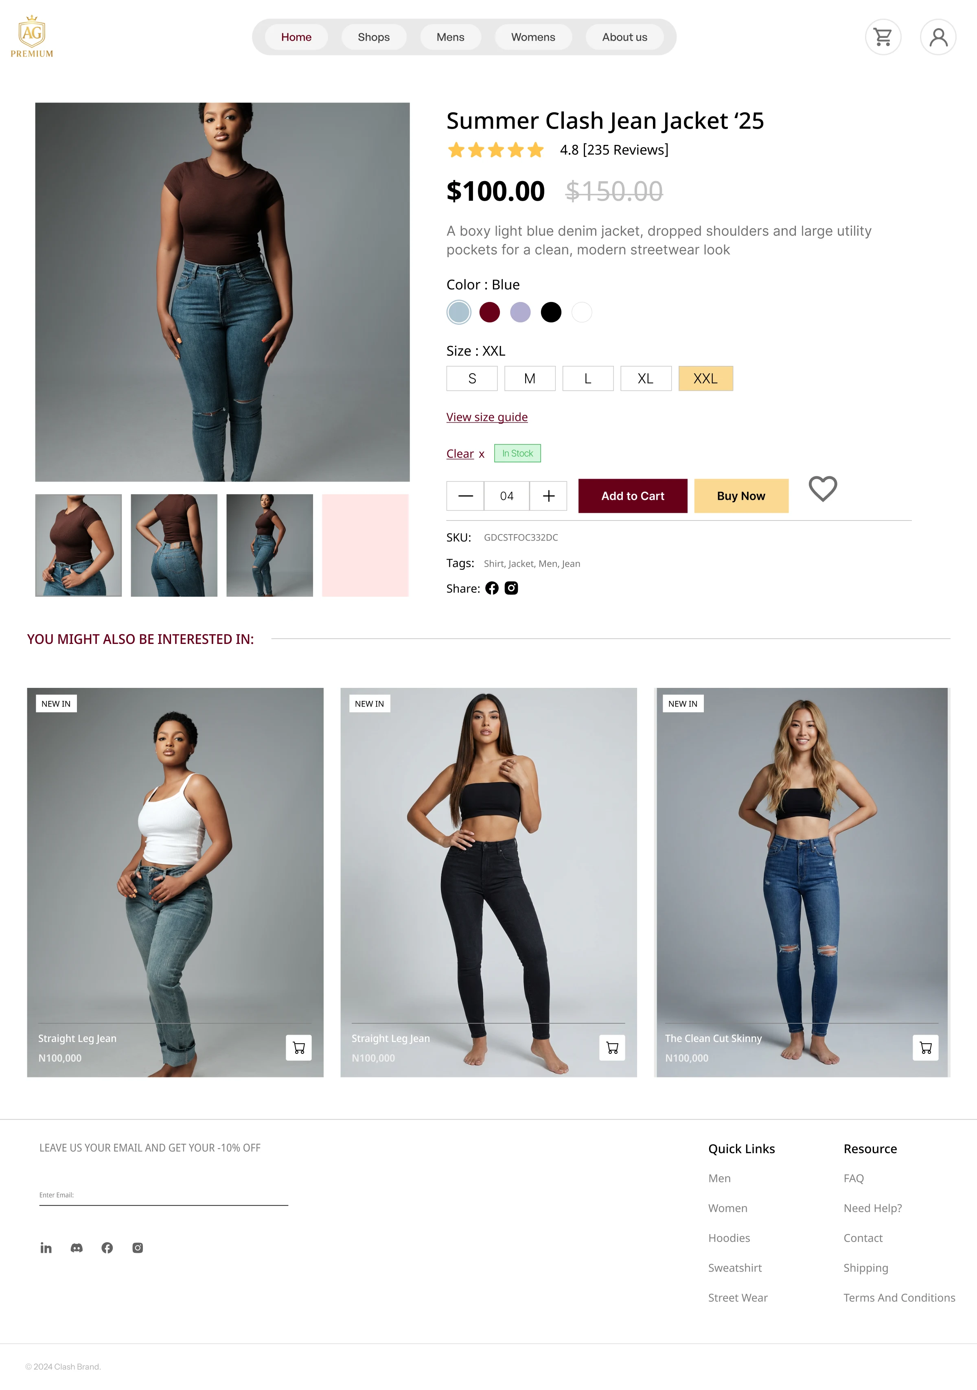This screenshot has height=1390, width=977.
Task: Open the user account profile icon
Action: [938, 37]
